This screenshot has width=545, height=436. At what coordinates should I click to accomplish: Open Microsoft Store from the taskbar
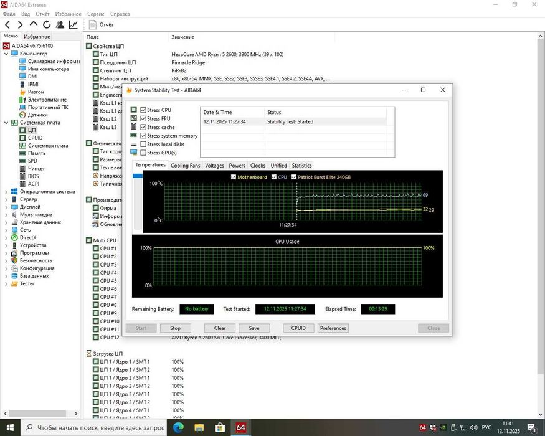220,427
